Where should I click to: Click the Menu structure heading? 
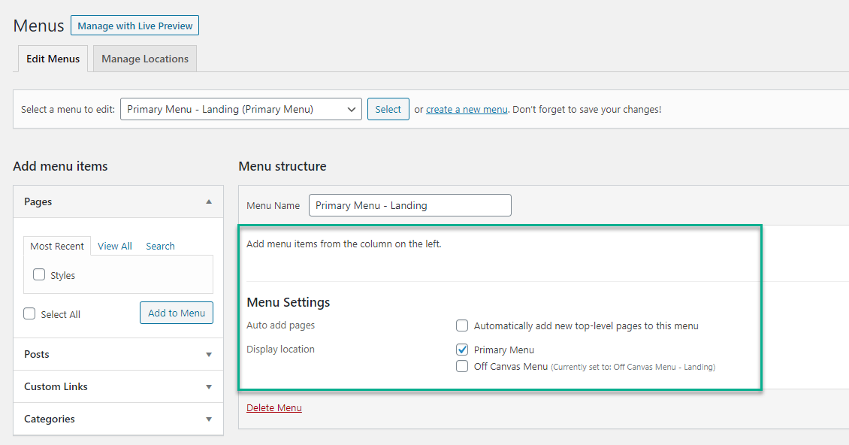click(x=282, y=166)
